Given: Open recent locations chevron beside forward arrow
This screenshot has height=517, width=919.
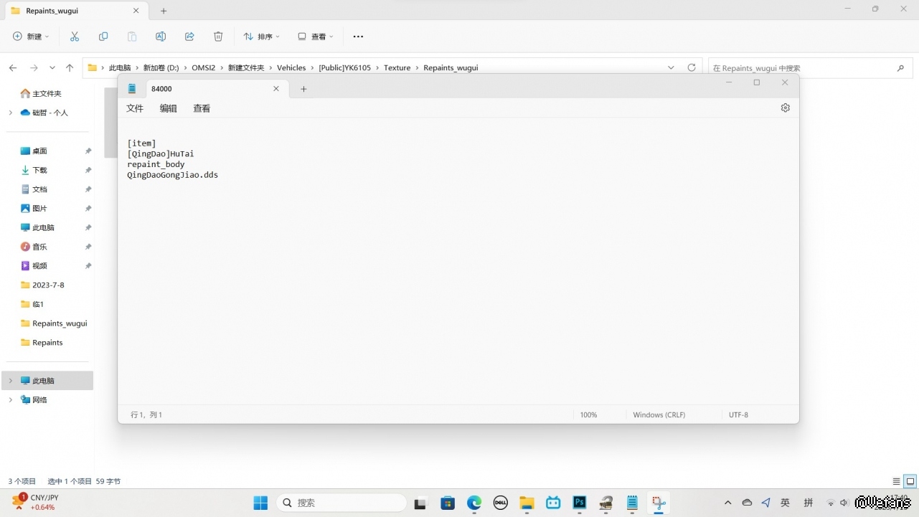Looking at the screenshot, I should click(x=52, y=67).
